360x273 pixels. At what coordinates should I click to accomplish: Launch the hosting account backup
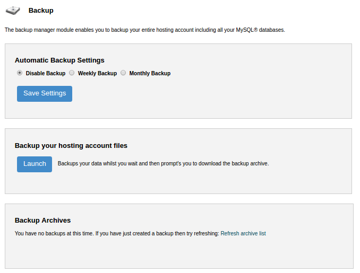pos(35,164)
